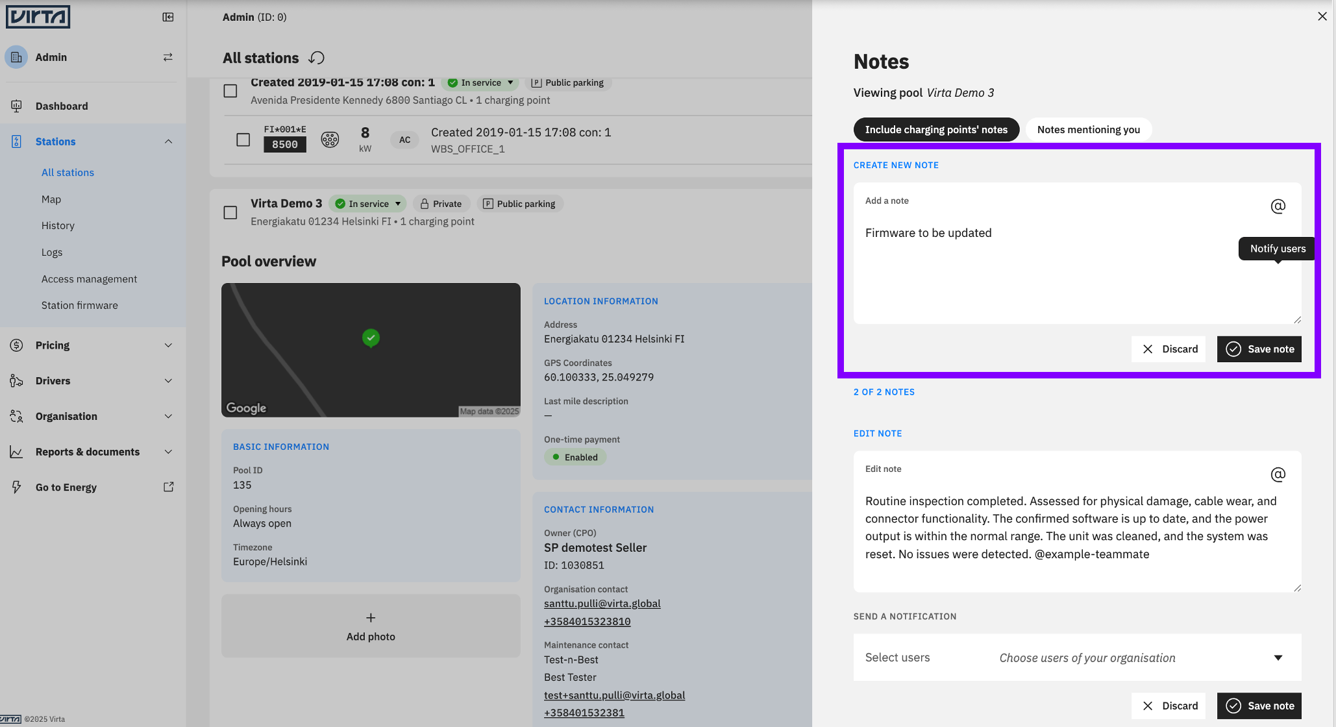Open Logs in the Stations submenu
1336x727 pixels.
pyautogui.click(x=52, y=253)
